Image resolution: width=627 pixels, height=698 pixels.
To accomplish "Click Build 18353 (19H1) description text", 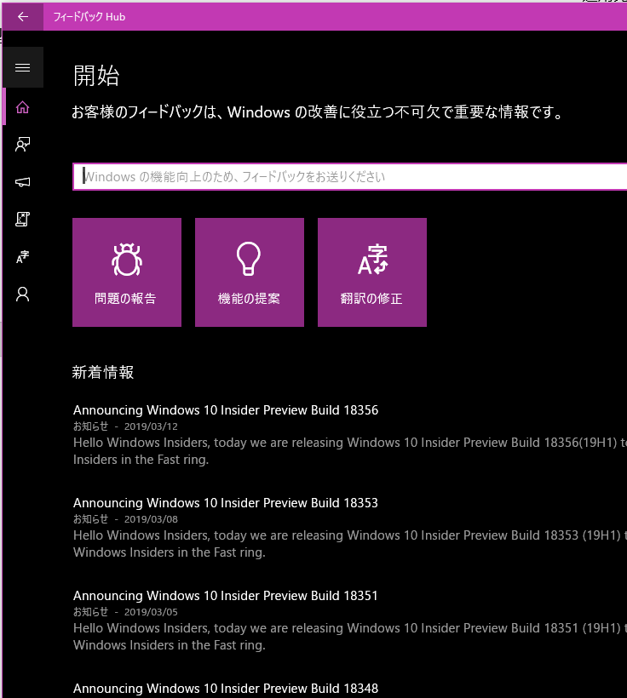I will pyautogui.click(x=350, y=544).
